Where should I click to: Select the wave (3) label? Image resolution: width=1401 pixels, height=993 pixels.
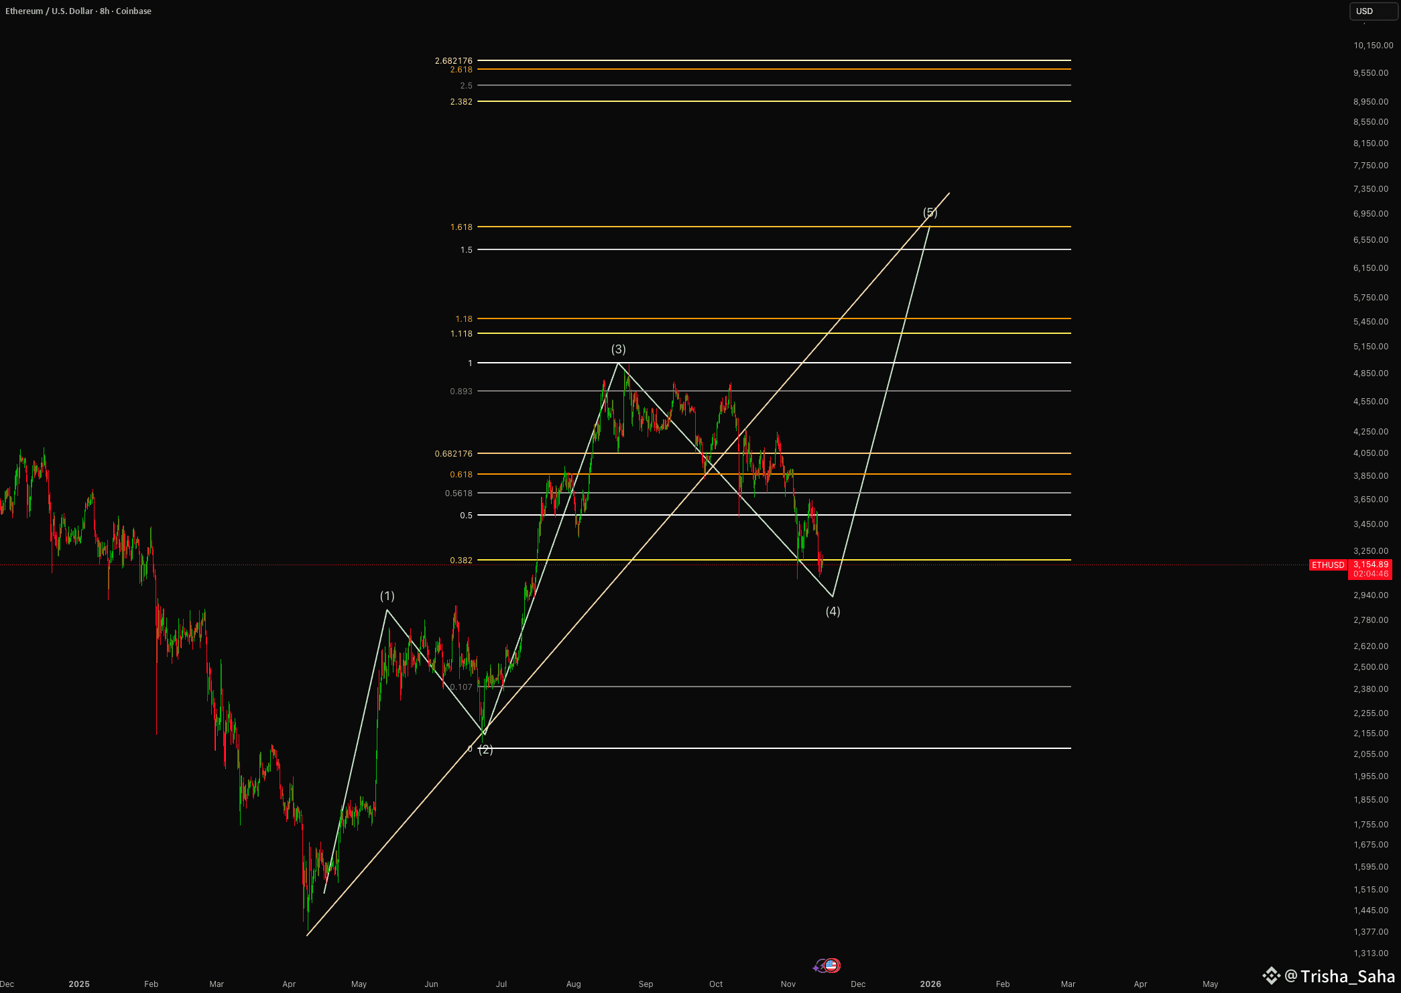pyautogui.click(x=618, y=349)
